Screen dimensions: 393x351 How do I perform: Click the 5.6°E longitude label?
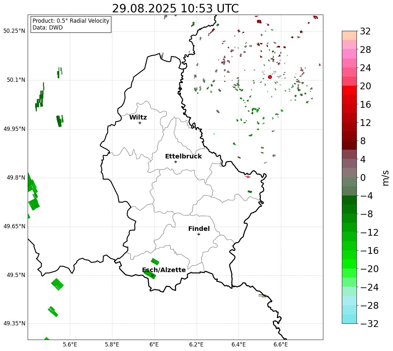point(70,345)
